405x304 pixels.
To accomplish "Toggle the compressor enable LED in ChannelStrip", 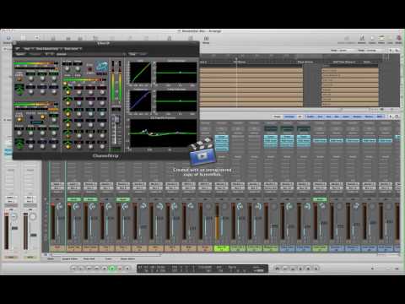I will pos(19,120).
